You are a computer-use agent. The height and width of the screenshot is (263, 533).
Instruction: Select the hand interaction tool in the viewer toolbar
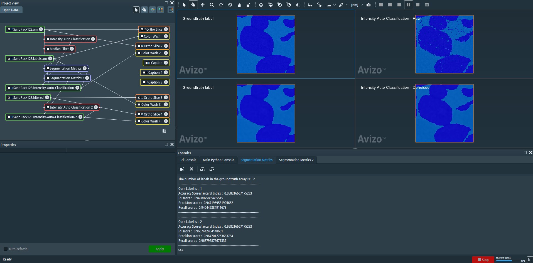(193, 5)
